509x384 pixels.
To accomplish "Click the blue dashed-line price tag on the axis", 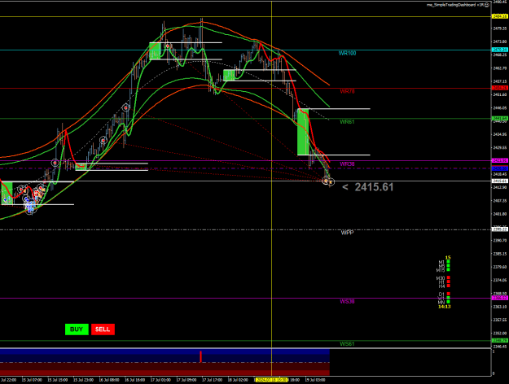I will pyautogui.click(x=500, y=168).
